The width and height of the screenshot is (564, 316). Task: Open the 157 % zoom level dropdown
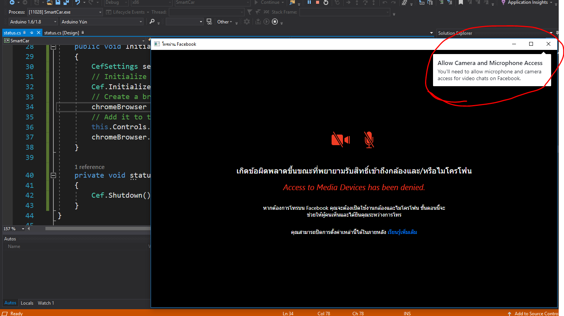click(x=23, y=229)
